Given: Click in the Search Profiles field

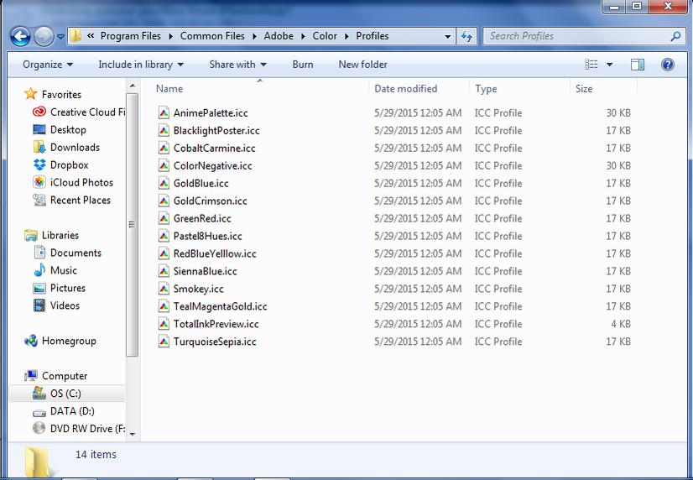Looking at the screenshot, I should (579, 36).
